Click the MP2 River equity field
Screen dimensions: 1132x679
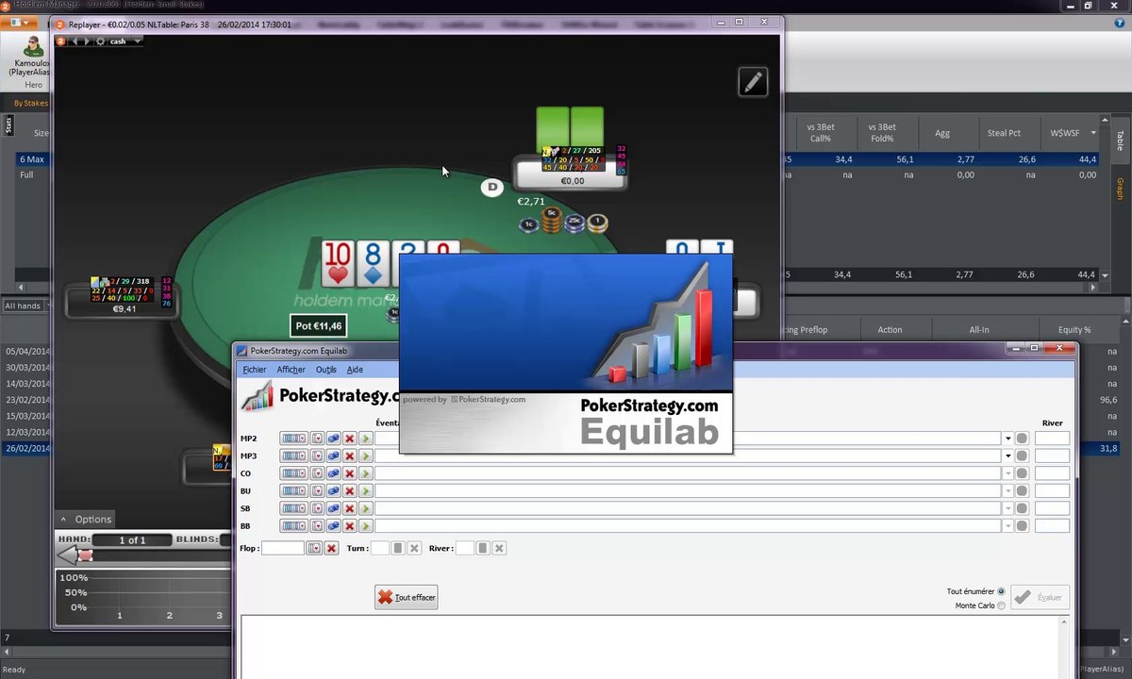1052,439
